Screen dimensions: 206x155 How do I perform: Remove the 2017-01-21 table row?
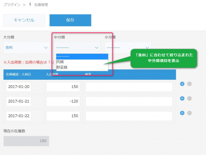click(189, 98)
